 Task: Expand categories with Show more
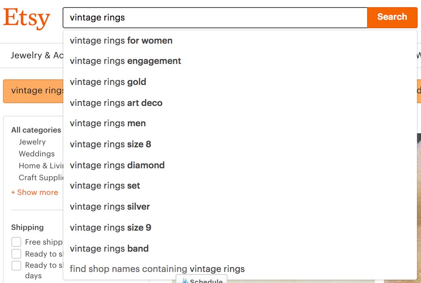tap(34, 192)
